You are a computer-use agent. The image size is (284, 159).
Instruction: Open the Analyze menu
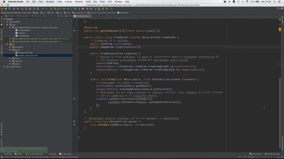pyautogui.click(x=68, y=2)
